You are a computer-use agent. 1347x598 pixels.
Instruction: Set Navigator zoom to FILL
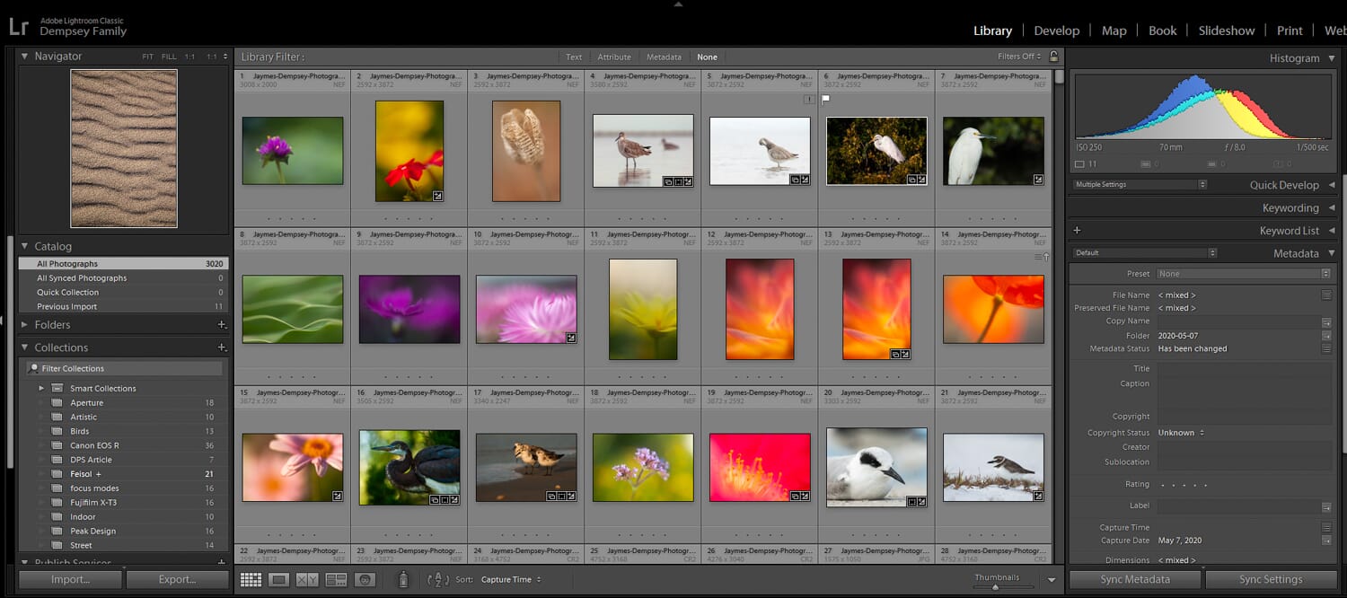(169, 57)
